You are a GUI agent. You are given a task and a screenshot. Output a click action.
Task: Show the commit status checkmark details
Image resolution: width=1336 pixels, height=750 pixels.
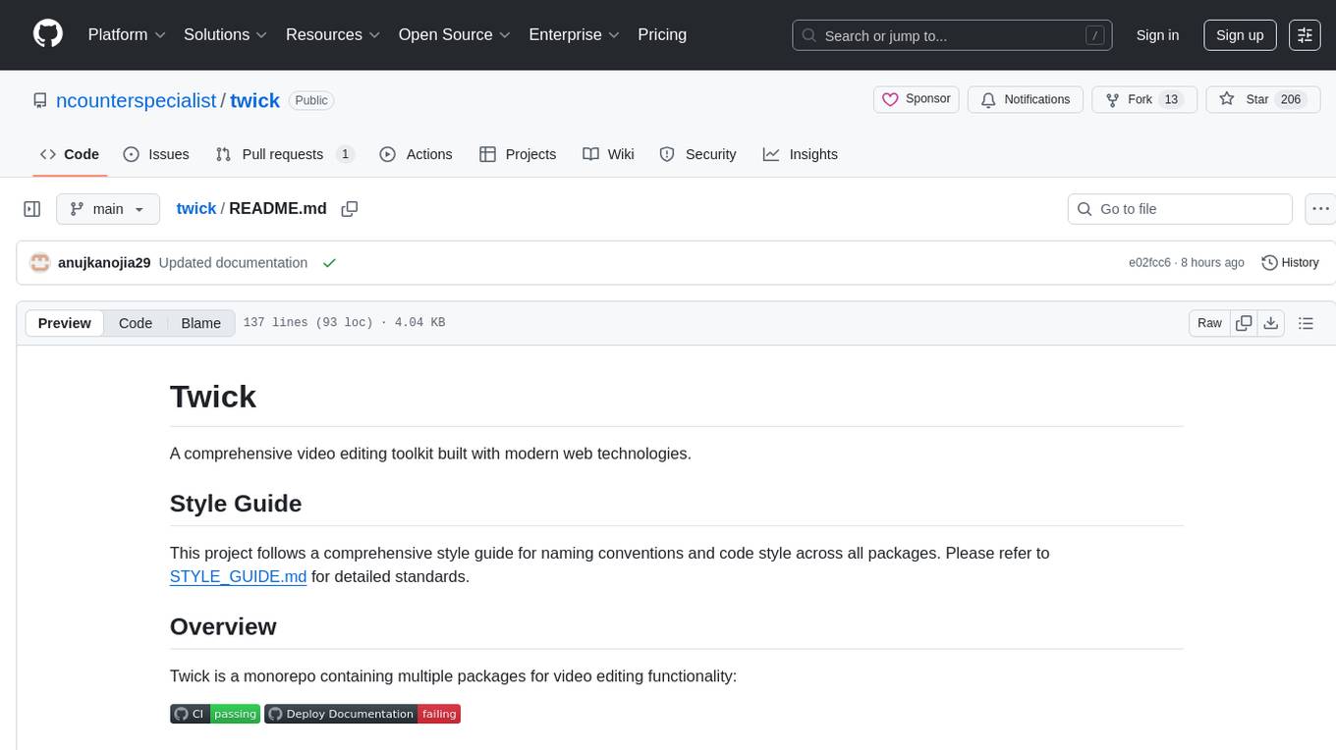coord(329,263)
